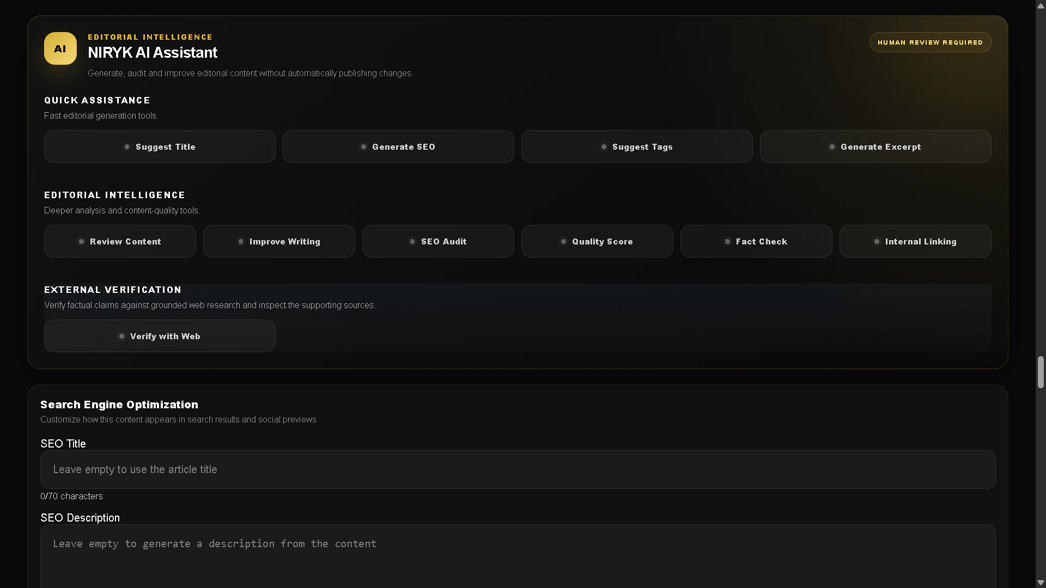The height and width of the screenshot is (588, 1046).
Task: Open Internal Linking suggestions
Action: [x=915, y=241]
